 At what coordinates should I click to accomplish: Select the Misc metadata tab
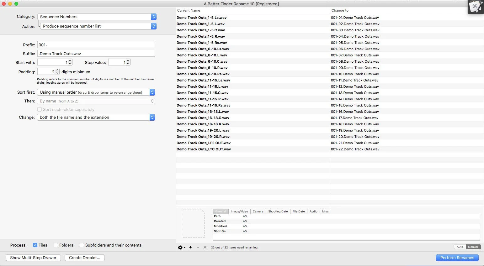pos(325,211)
